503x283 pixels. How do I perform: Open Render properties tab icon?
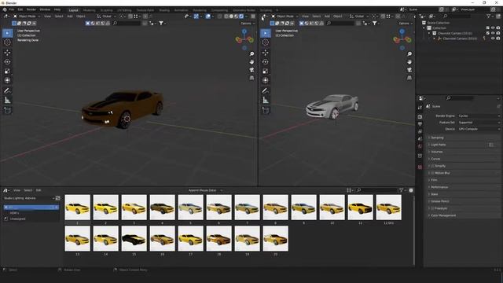click(x=420, y=116)
